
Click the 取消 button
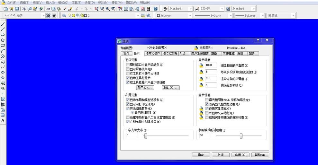[221, 155]
